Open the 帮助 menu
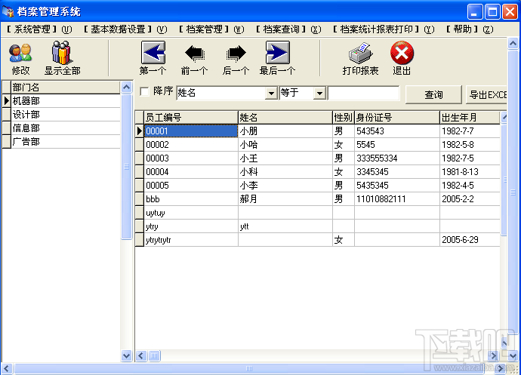The image size is (521, 375). click(470, 29)
